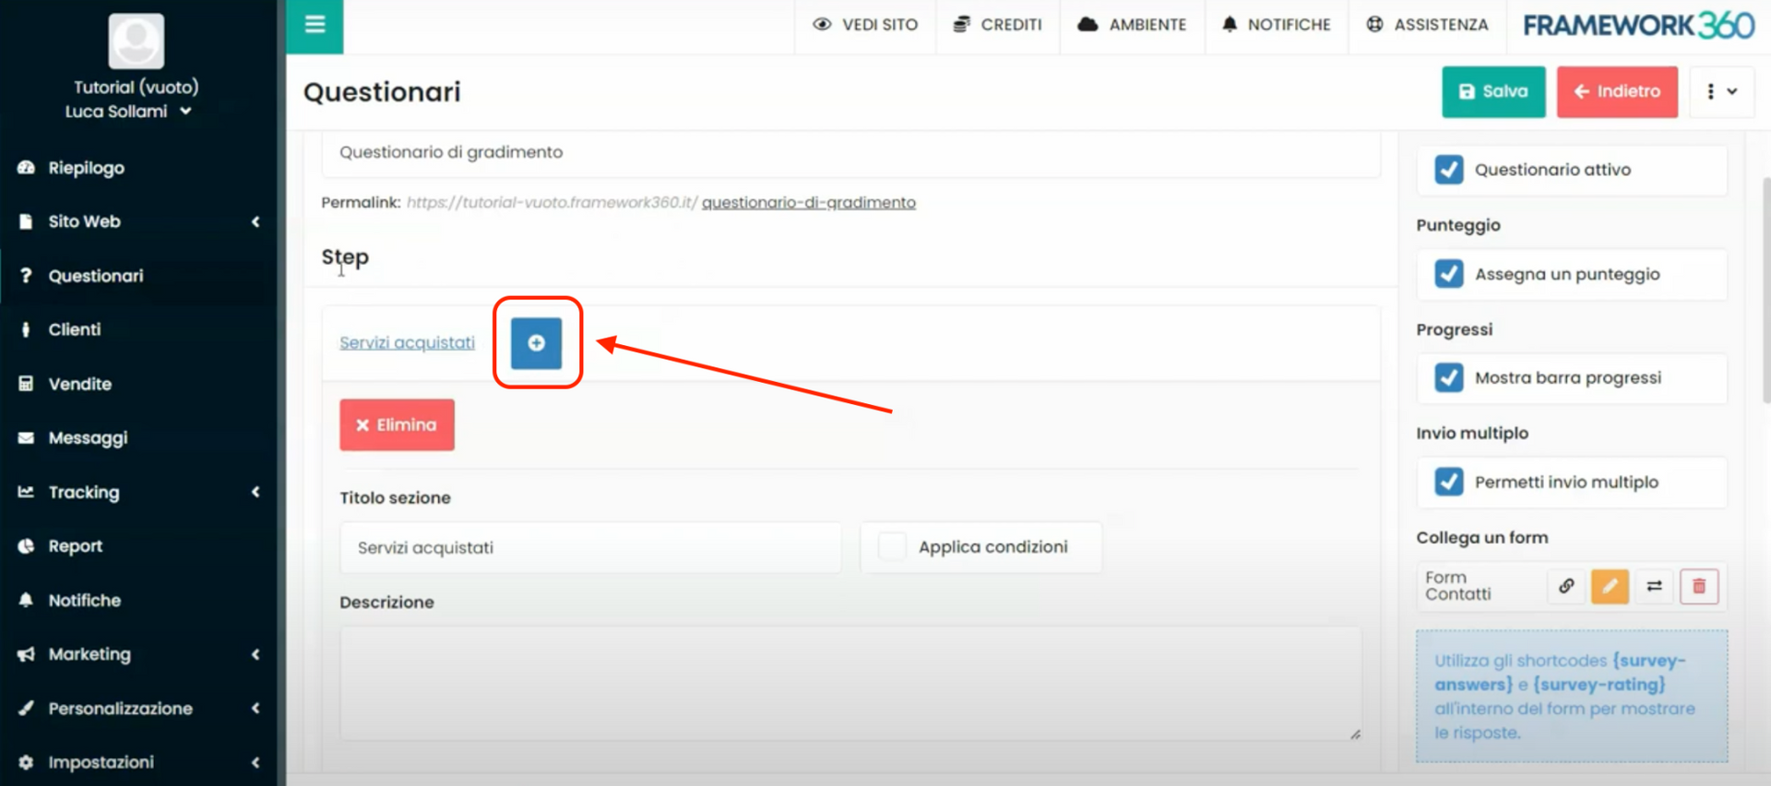The width and height of the screenshot is (1771, 786).
Task: Open the three-dot more options dropdown
Action: (x=1720, y=91)
